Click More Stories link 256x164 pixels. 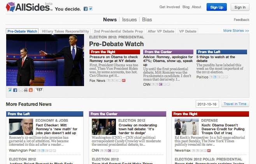pos(236,31)
